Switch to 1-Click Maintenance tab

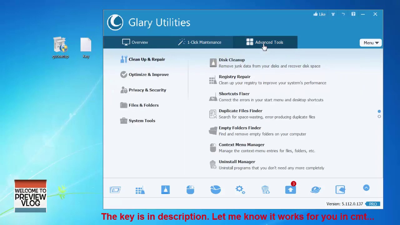[200, 42]
